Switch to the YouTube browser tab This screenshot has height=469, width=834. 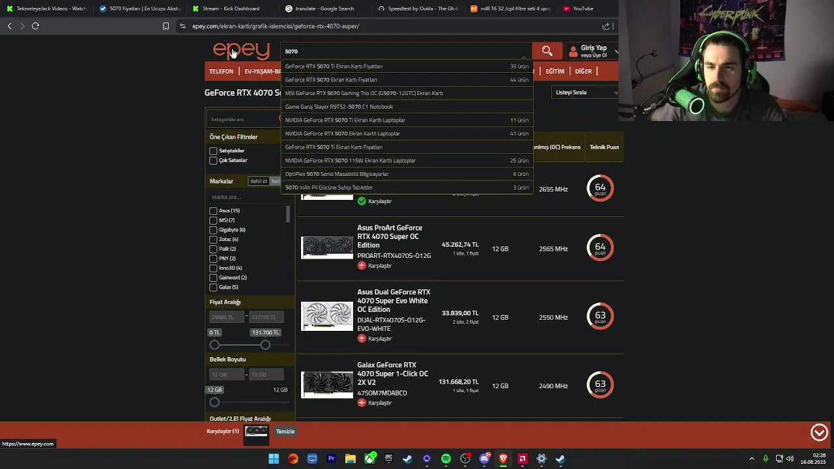tap(582, 8)
